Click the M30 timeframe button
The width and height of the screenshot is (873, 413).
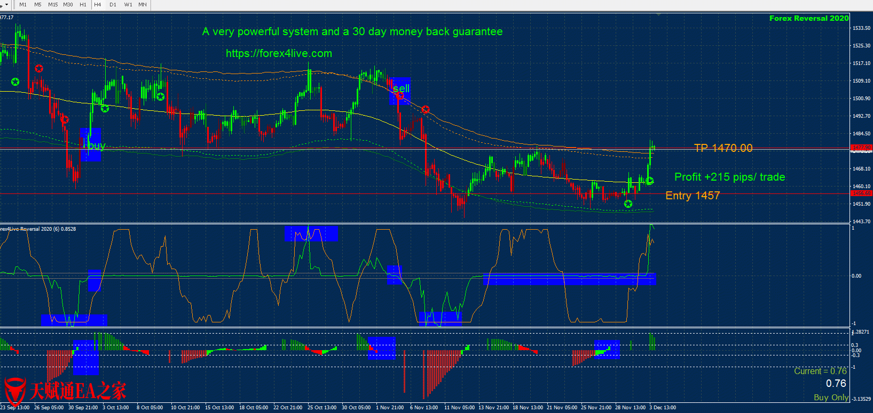68,5
